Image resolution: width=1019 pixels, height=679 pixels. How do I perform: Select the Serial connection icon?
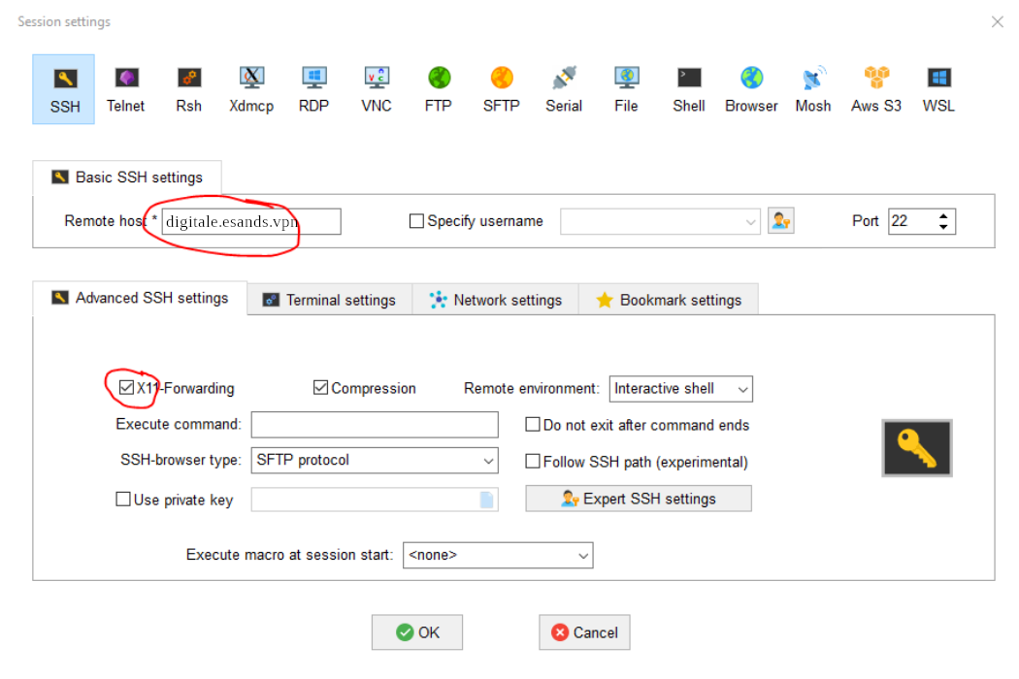[563, 89]
